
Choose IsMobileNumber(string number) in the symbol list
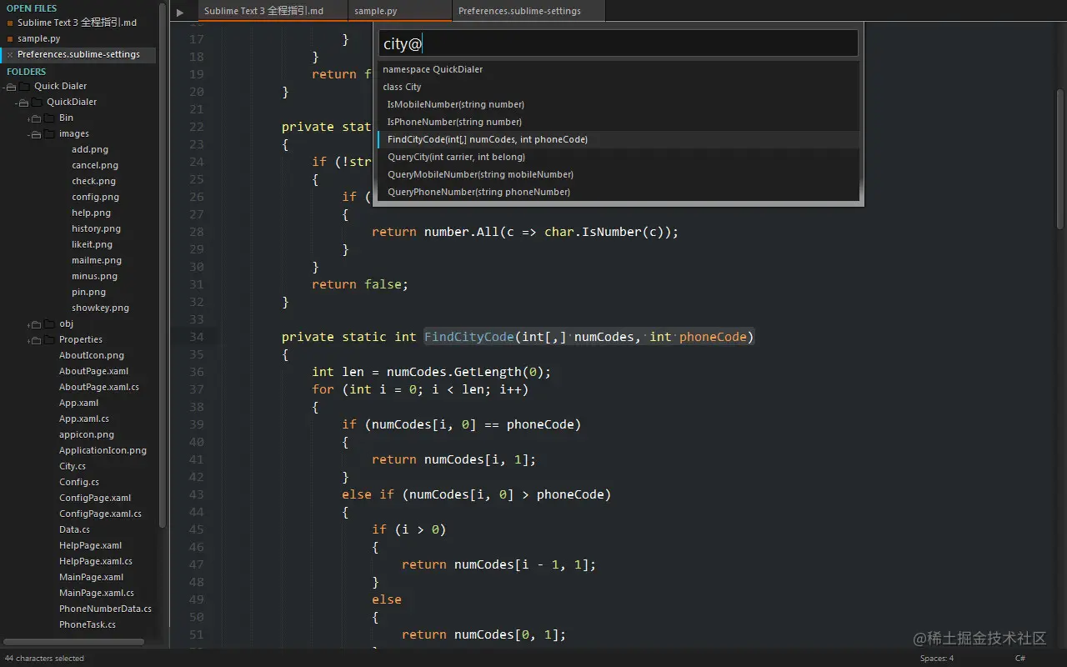pos(619,104)
